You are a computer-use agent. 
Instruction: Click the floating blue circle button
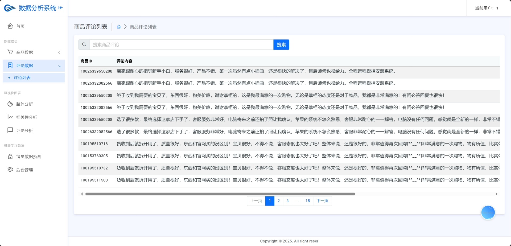[x=488, y=212]
